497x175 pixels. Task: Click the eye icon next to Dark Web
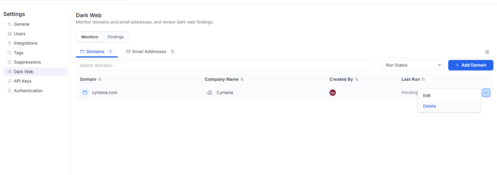[10, 72]
